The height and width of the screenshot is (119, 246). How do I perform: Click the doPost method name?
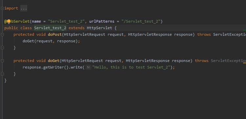point(55,34)
